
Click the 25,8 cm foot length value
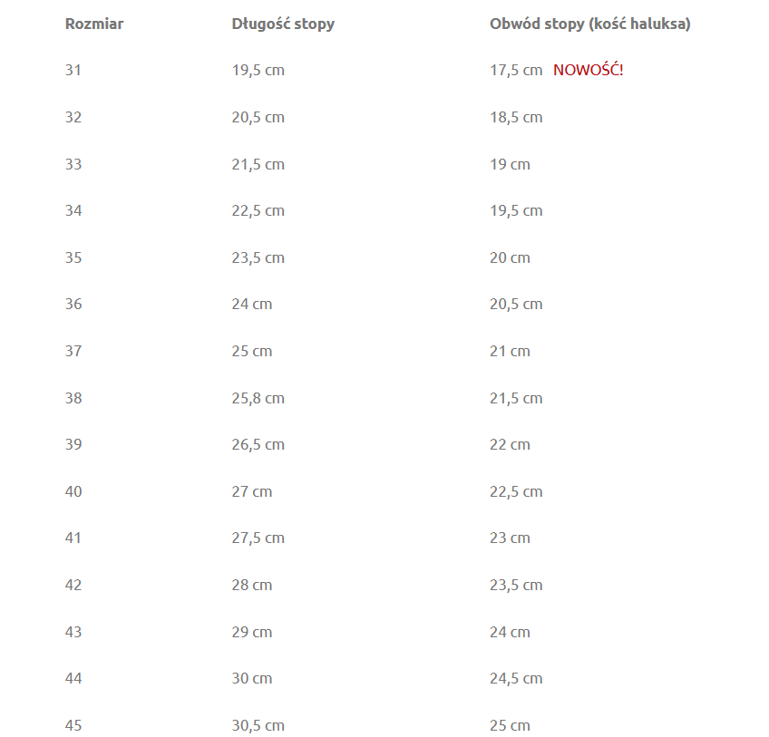click(x=258, y=398)
